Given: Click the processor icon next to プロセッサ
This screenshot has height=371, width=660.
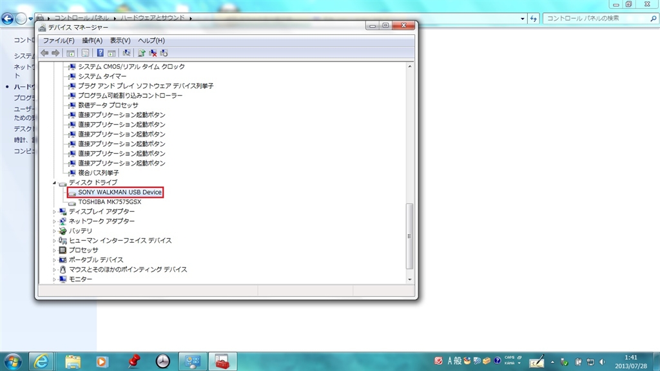Looking at the screenshot, I should click(x=63, y=251).
